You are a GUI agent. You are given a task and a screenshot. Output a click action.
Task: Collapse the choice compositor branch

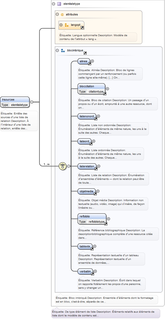69,166
